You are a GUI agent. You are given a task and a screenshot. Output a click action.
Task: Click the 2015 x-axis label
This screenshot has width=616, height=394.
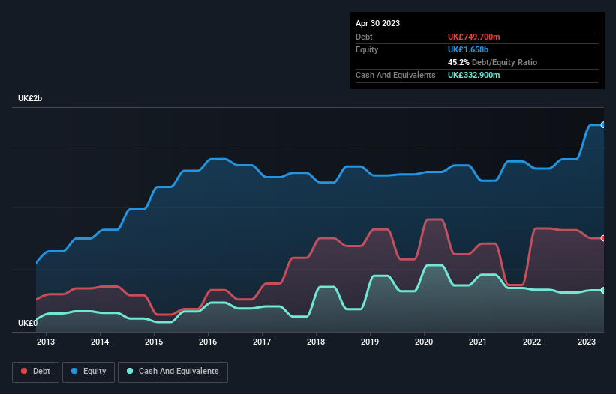(154, 342)
